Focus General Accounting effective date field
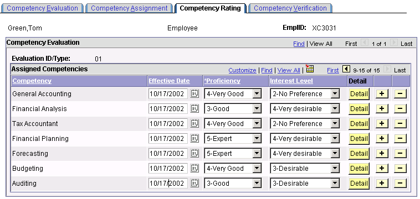Image resolution: width=420 pixels, height=199 pixels. 168,94
